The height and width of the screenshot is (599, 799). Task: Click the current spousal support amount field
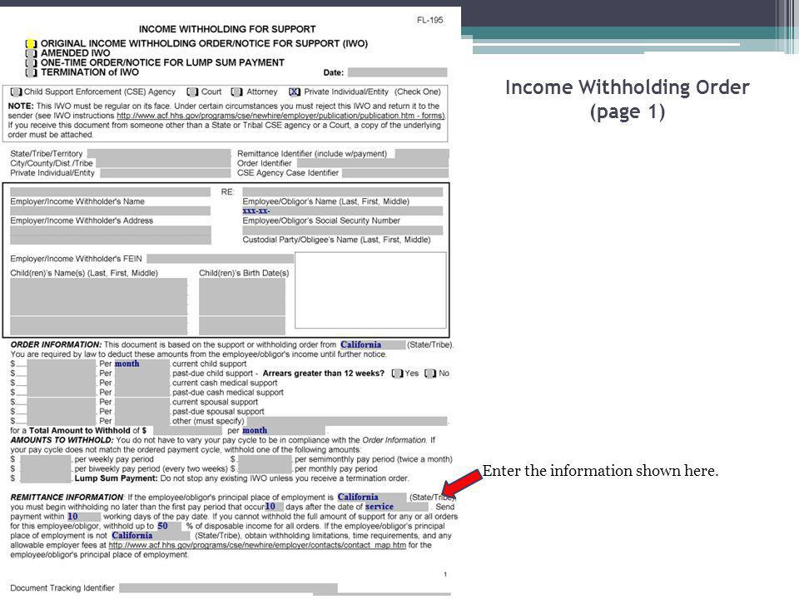pyautogui.click(x=61, y=403)
